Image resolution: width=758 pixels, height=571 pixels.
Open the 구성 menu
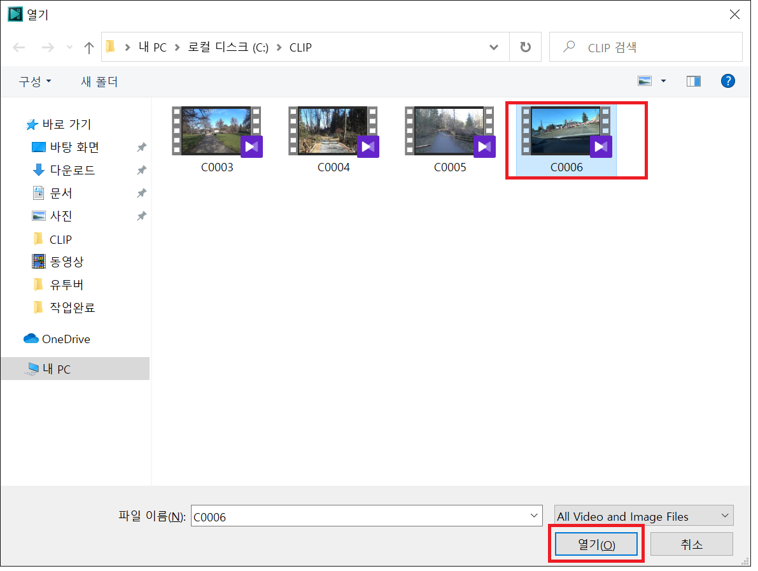point(35,82)
